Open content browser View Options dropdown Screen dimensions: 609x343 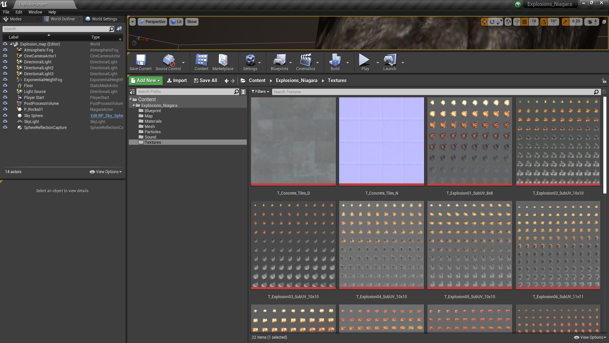pos(590,337)
